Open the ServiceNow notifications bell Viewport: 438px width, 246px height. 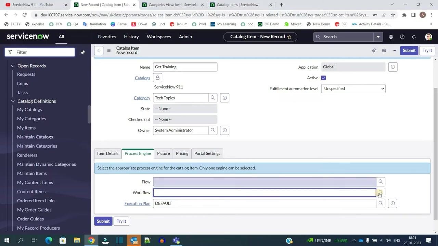click(x=414, y=37)
